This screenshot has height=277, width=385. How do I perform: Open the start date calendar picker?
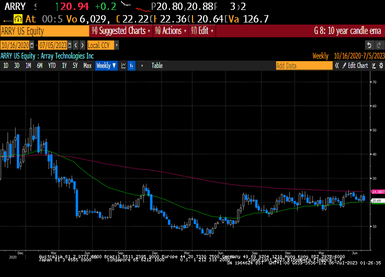(x=32, y=45)
